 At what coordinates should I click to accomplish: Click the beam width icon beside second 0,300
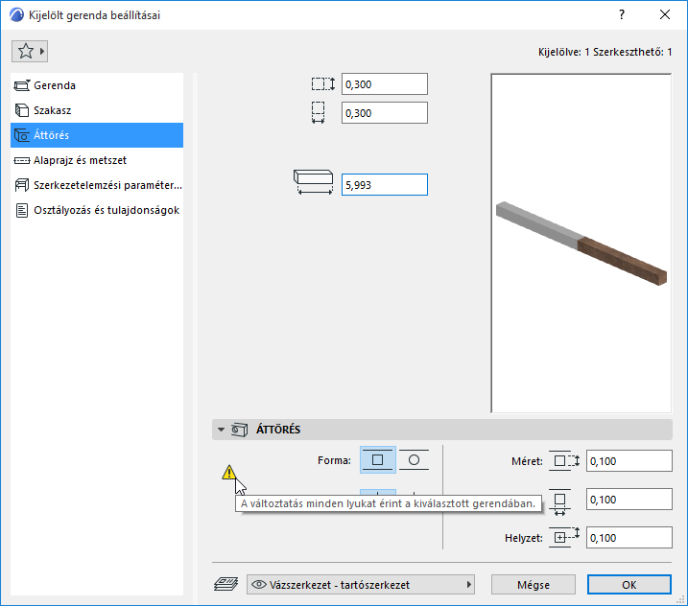(x=319, y=113)
